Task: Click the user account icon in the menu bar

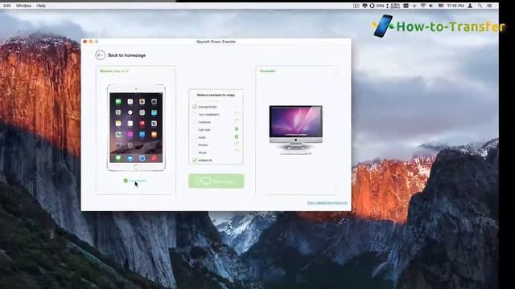Action: click(470, 6)
